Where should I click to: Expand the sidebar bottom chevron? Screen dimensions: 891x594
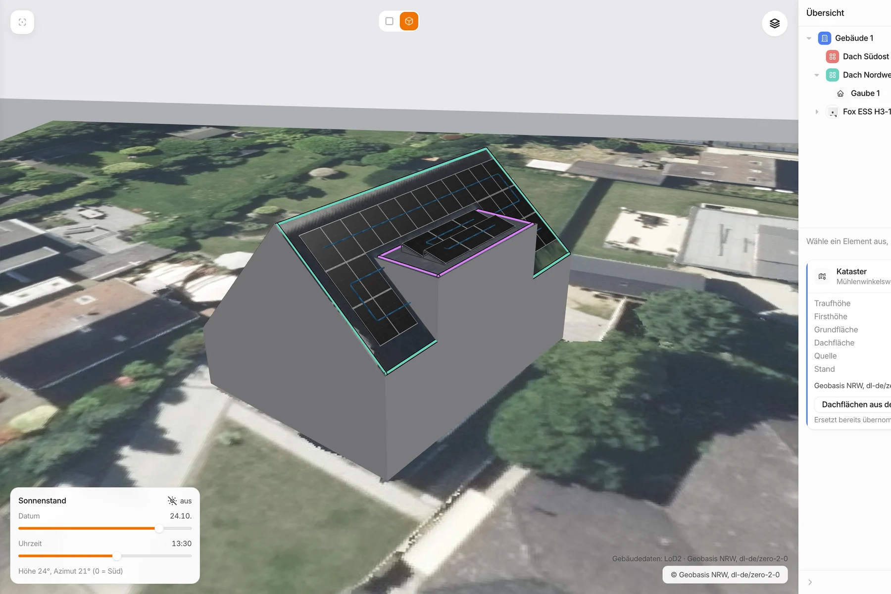tap(810, 582)
